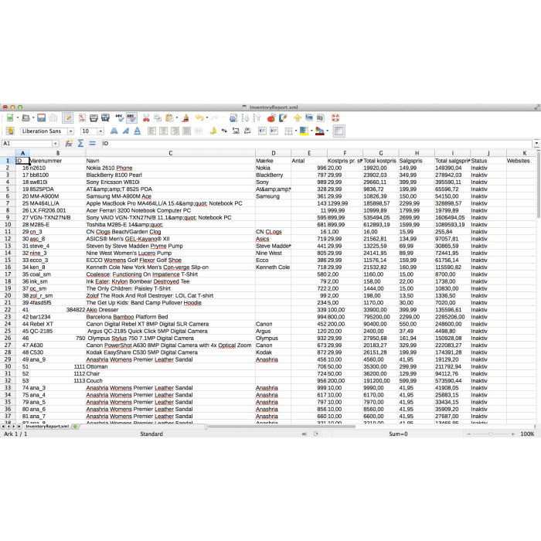
Task: Click Export as PDF icon
Action: point(82,118)
